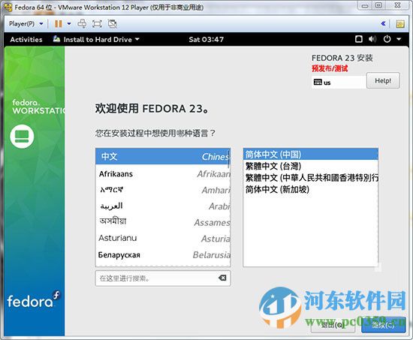Collapse the toolbar with double chevron
The height and width of the screenshot is (340, 413).
(x=384, y=24)
